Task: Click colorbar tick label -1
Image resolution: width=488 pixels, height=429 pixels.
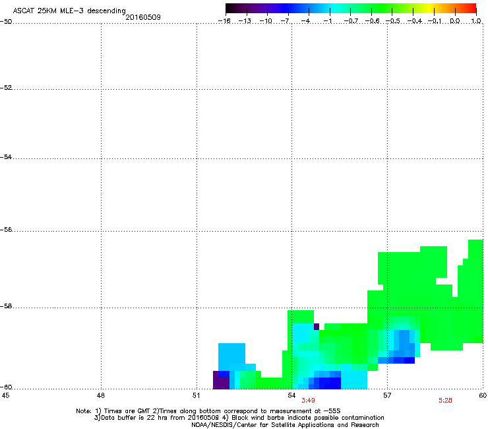Action: (x=328, y=21)
